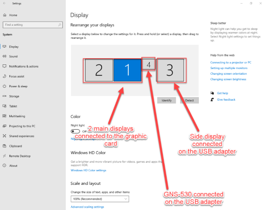Viewport: 263px width, 210px height.
Task: Open Notifications & actions icon
Action: pos(5,66)
